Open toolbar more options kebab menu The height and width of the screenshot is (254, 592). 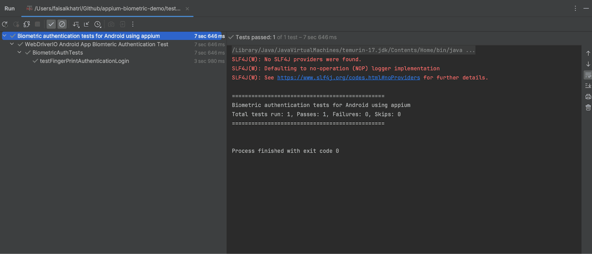tap(133, 24)
